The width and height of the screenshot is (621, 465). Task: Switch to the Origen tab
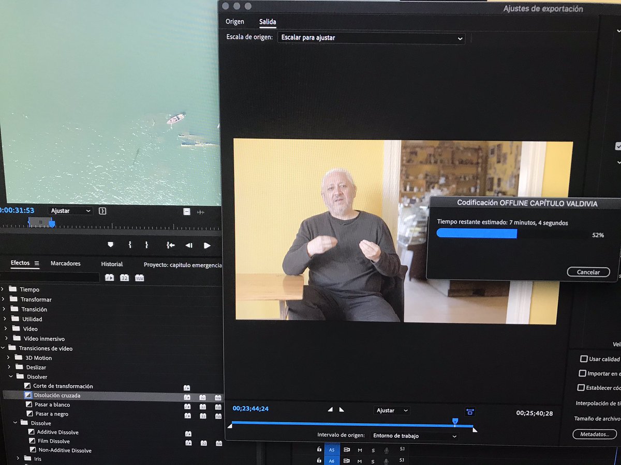pyautogui.click(x=234, y=22)
